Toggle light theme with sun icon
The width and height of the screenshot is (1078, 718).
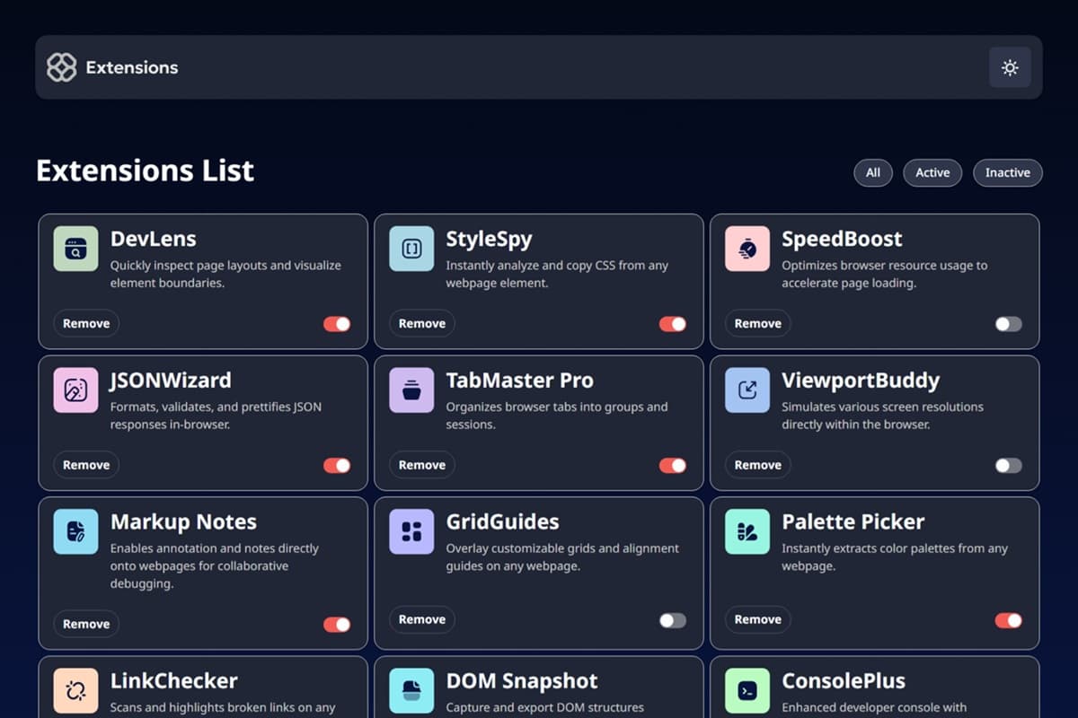tap(1010, 67)
